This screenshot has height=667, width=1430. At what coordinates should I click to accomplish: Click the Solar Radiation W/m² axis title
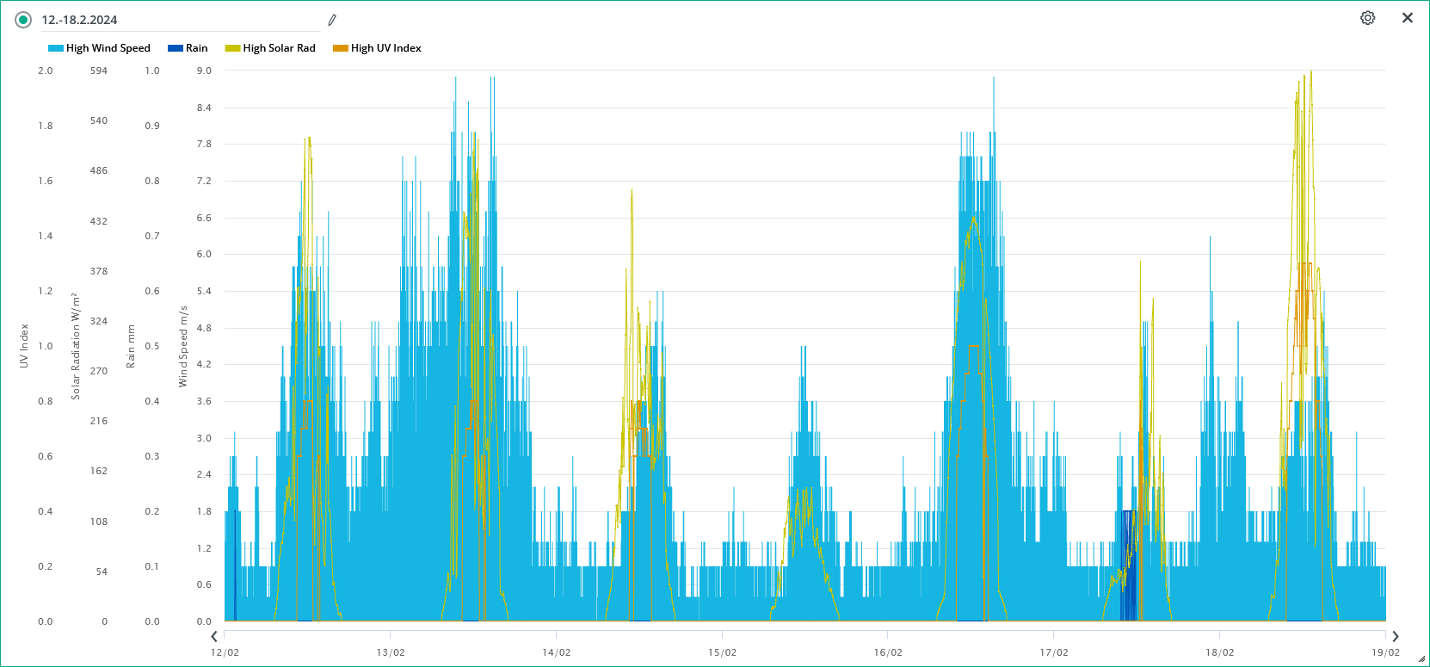click(x=76, y=346)
